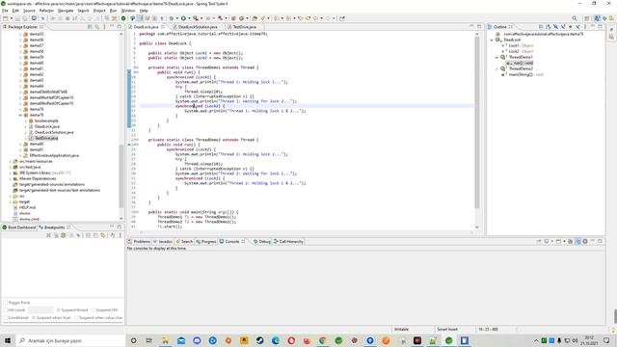Open the Window menu
The height and width of the screenshot is (347, 617).
[x=128, y=11]
